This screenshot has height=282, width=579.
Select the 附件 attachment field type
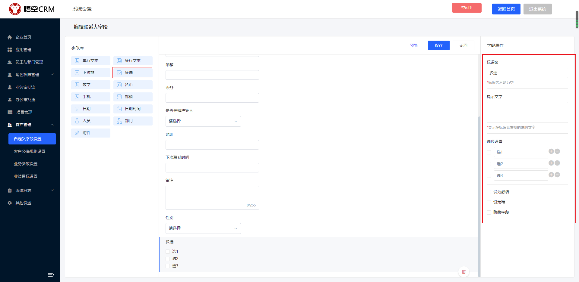(x=90, y=133)
